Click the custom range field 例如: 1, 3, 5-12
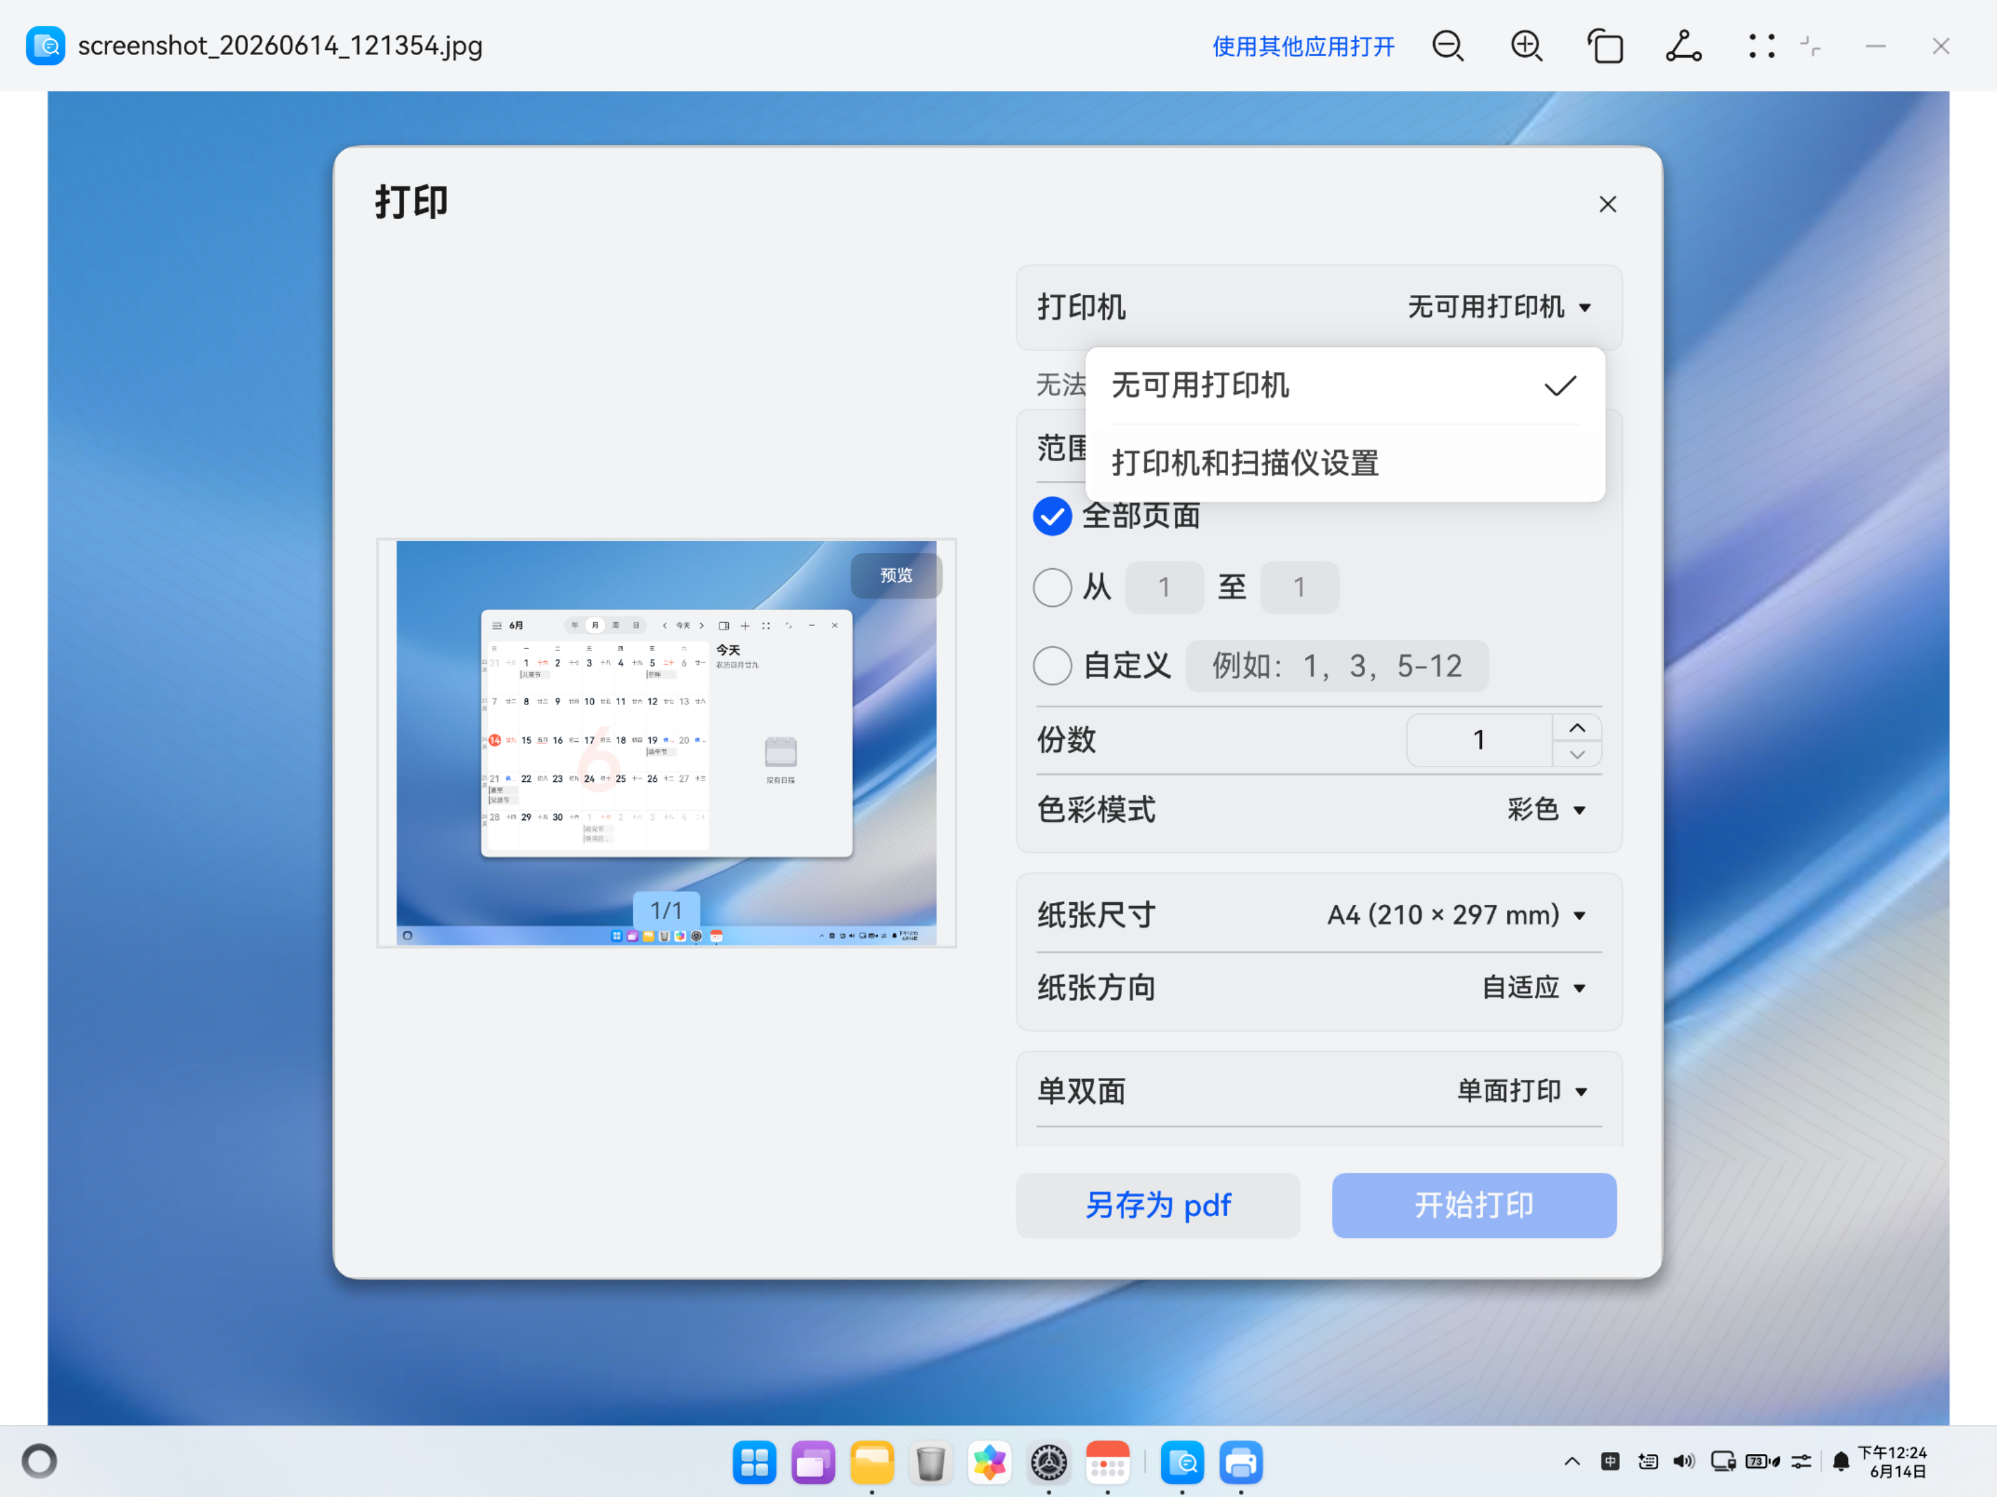 (x=1337, y=666)
